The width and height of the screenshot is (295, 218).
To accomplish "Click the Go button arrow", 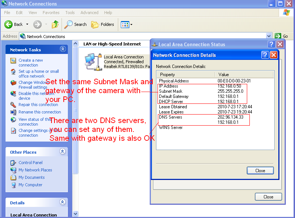I will (278, 36).
